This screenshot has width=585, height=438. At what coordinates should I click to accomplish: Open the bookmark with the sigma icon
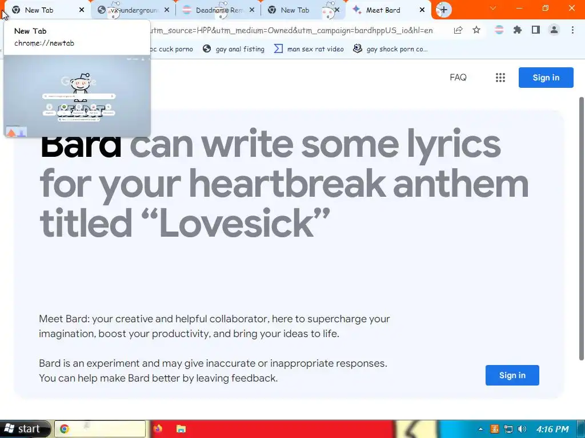[x=309, y=49]
